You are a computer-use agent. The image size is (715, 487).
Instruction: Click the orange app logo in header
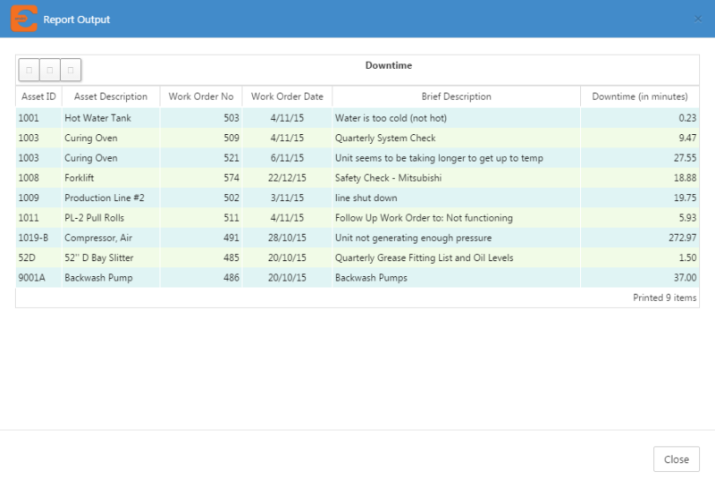(x=24, y=19)
